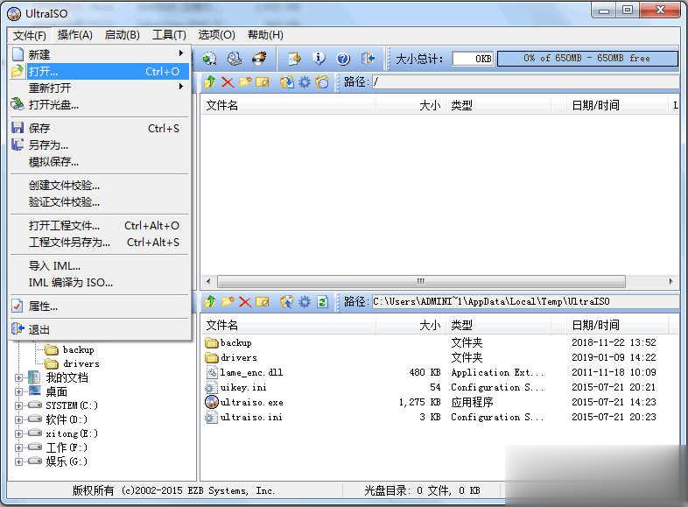This screenshot has width=688, height=507.
Task: Click the mount to virtual drive toolbar icon
Action: (x=209, y=59)
